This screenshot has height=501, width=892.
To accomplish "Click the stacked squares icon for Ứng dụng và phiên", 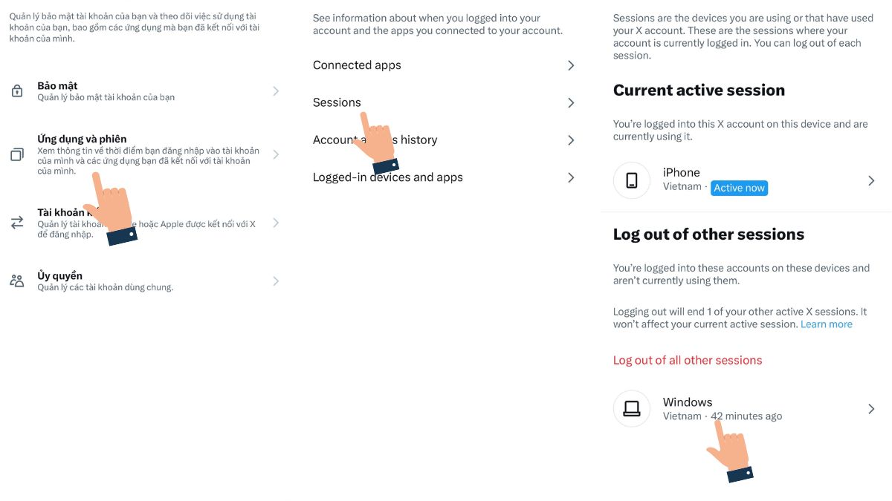I will [16, 154].
